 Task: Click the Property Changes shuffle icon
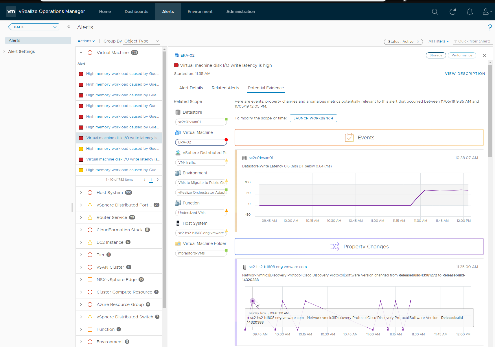coord(335,247)
